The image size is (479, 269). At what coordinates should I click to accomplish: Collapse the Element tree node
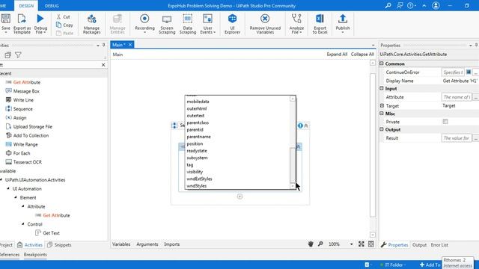point(16,197)
